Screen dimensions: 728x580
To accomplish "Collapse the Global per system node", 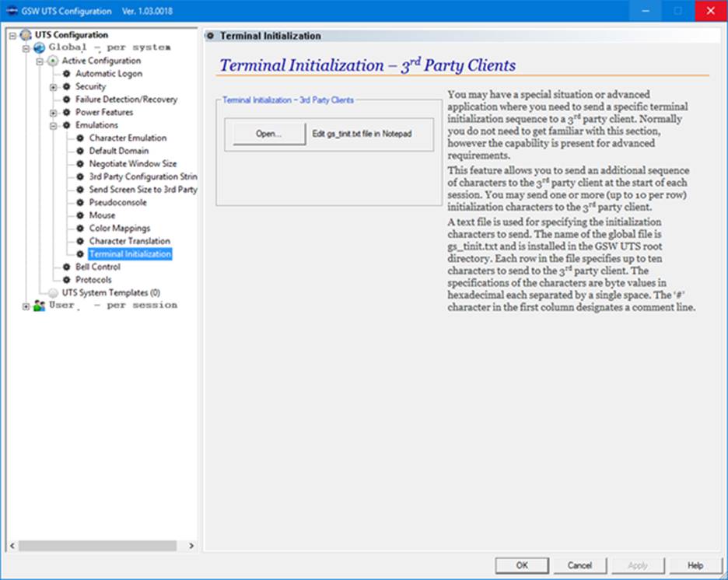I will pos(26,48).
